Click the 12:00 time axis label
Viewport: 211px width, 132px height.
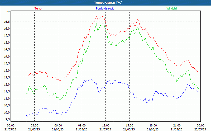[106, 126]
